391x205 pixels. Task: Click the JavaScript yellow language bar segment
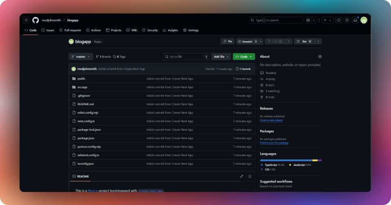point(315,160)
